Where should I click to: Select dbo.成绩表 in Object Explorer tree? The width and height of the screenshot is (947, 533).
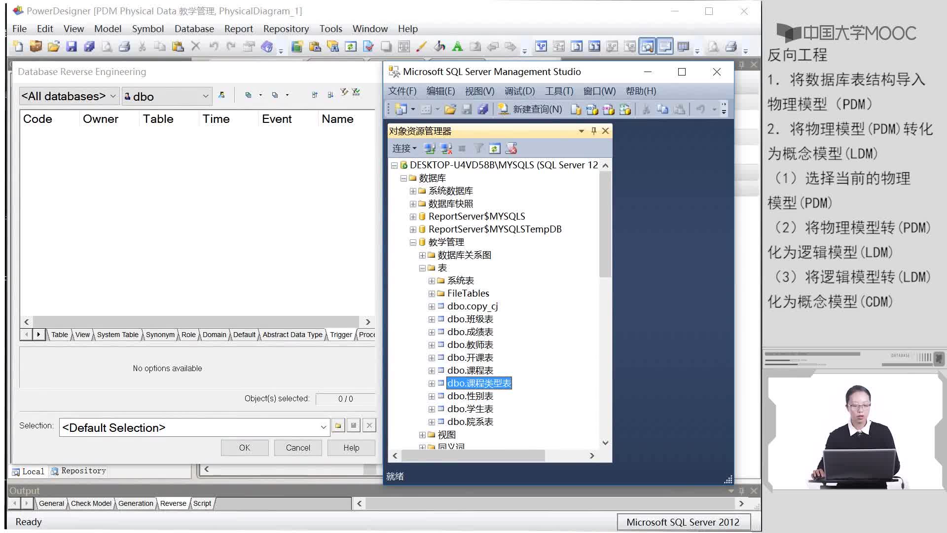coord(470,332)
